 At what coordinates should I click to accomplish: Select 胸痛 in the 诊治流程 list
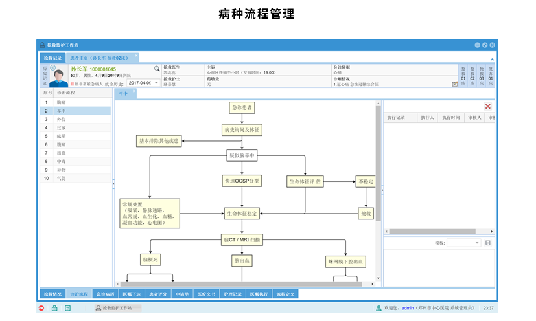(62, 102)
